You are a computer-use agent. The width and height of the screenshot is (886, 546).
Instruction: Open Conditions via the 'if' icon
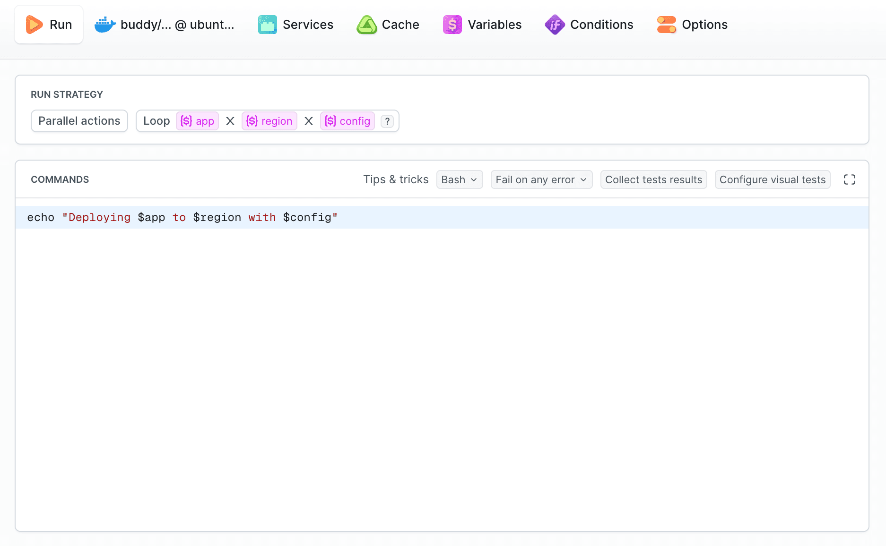[554, 24]
